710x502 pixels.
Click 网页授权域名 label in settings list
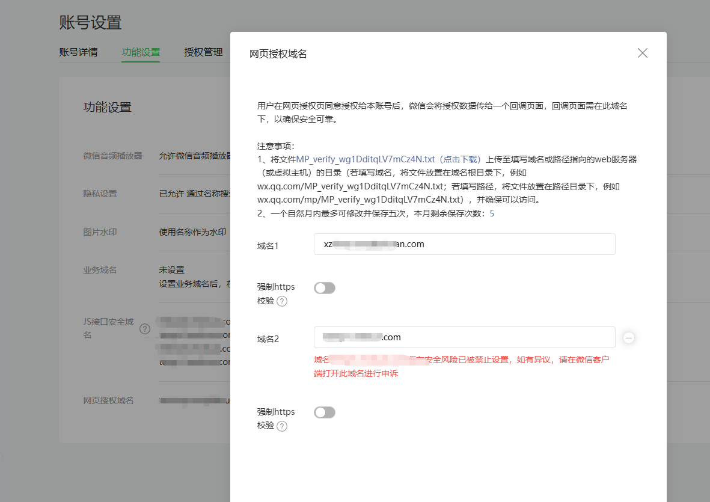pos(108,400)
